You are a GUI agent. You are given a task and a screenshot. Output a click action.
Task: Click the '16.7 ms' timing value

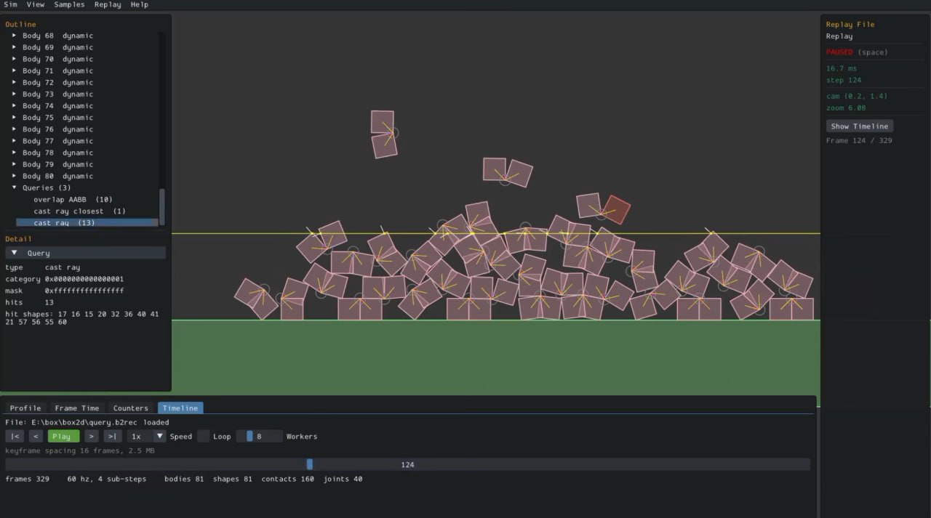pyautogui.click(x=842, y=68)
